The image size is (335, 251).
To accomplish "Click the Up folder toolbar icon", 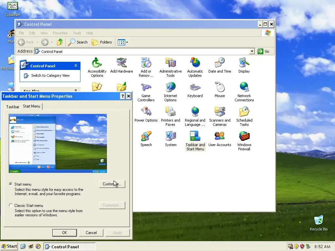I will (x=60, y=42).
